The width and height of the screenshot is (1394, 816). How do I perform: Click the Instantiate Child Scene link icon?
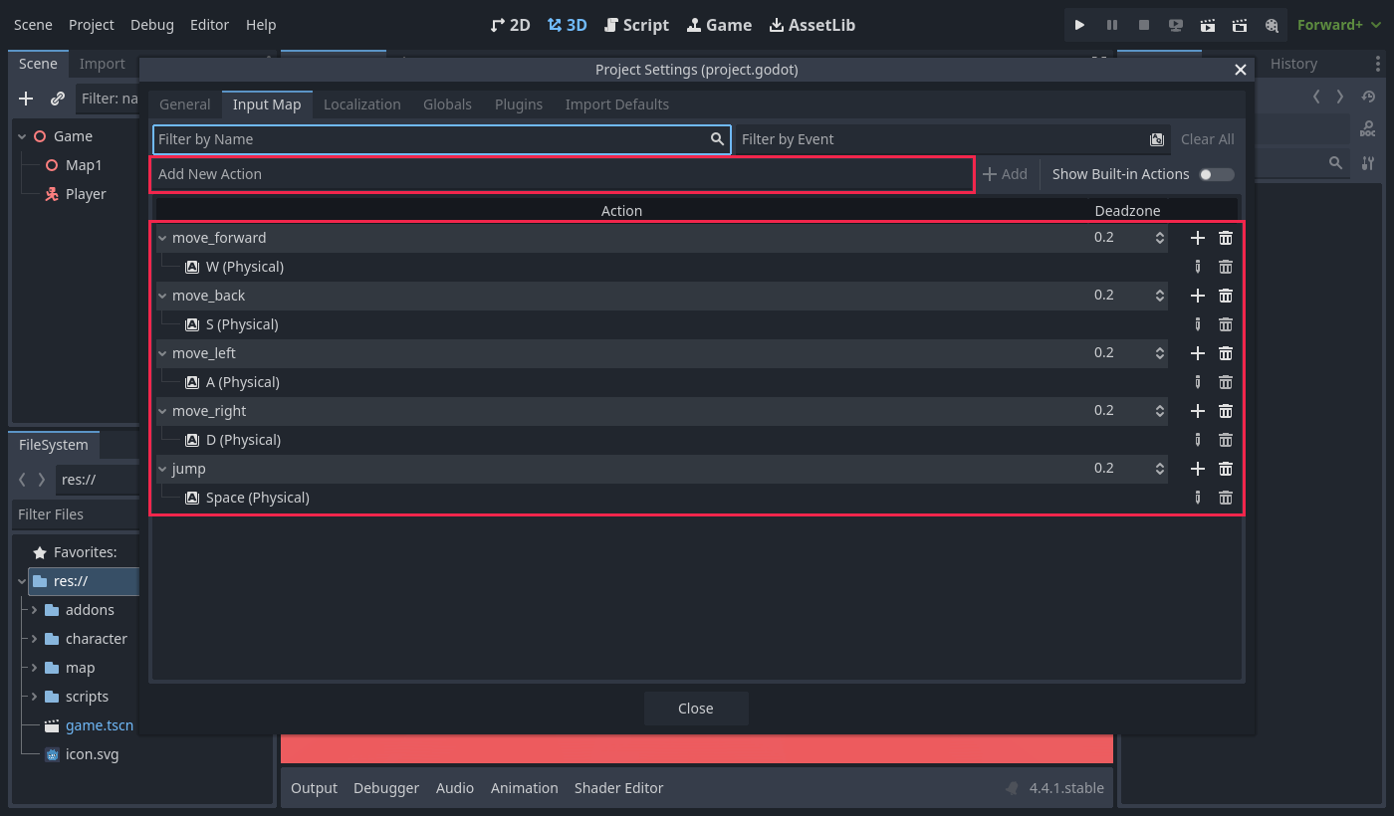pos(58,99)
